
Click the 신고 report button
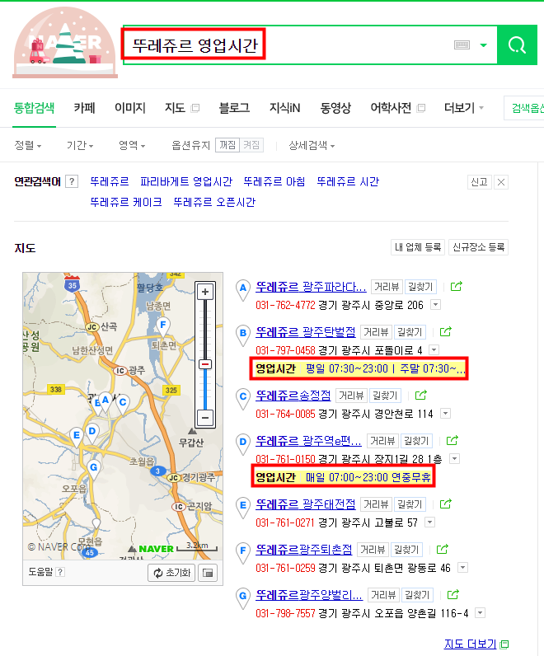479,182
